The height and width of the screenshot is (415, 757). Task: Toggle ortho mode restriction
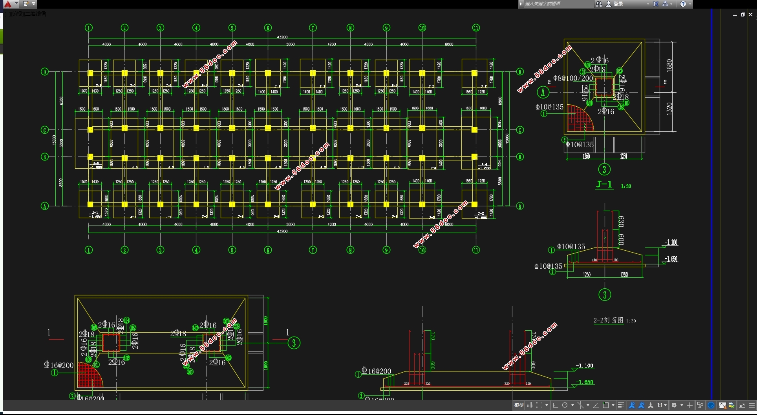(x=555, y=405)
